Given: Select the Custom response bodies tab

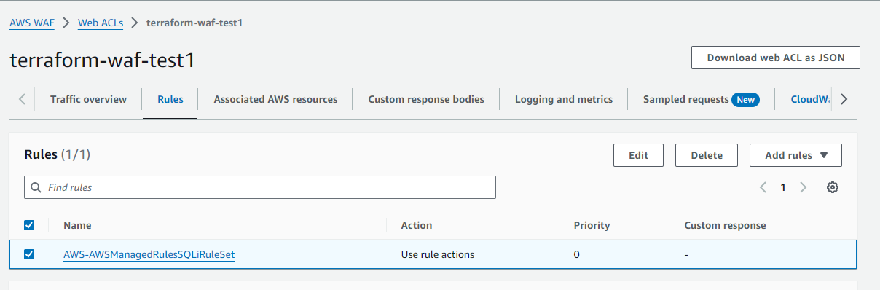Looking at the screenshot, I should coord(426,99).
